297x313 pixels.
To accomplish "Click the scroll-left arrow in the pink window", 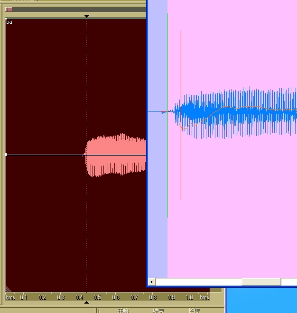I will pyautogui.click(x=151, y=282).
